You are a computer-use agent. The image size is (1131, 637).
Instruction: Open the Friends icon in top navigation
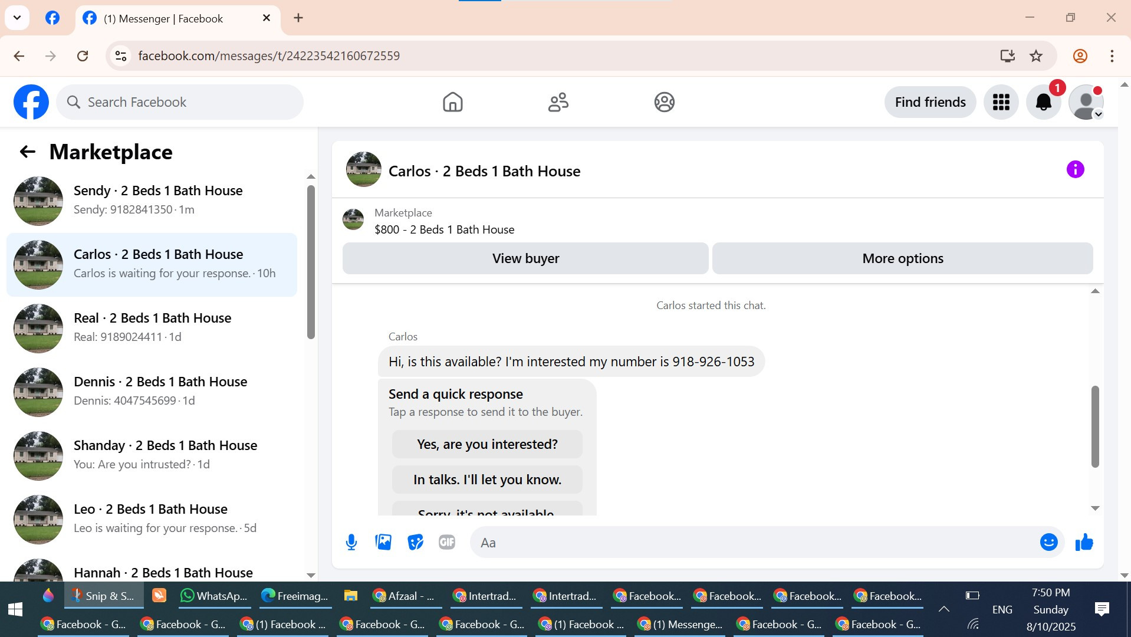coord(558,102)
